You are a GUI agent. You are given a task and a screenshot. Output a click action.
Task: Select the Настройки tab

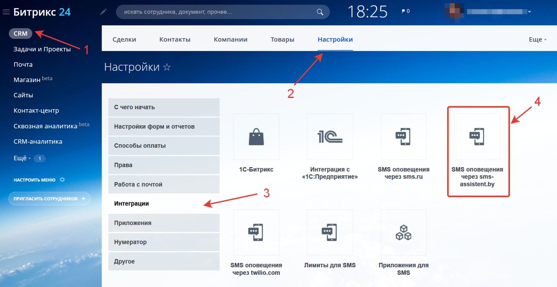pos(335,39)
